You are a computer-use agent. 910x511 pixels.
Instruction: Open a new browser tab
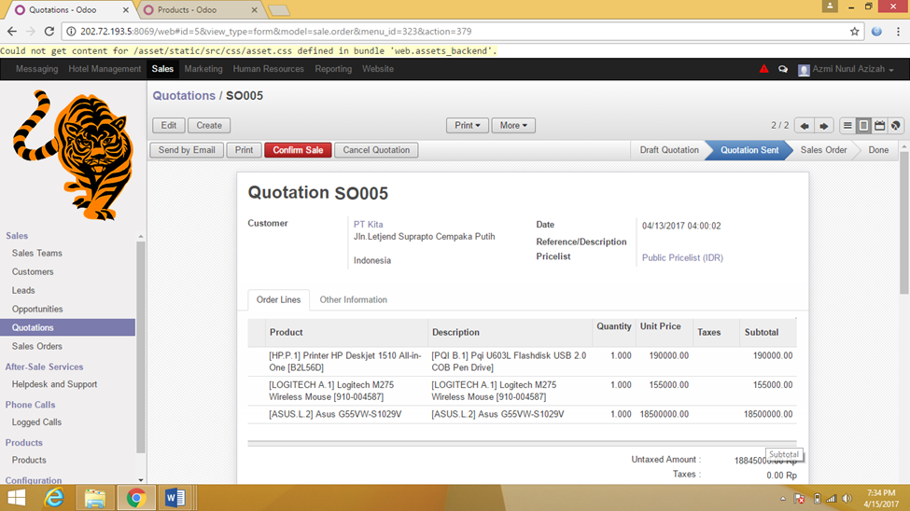point(278,10)
